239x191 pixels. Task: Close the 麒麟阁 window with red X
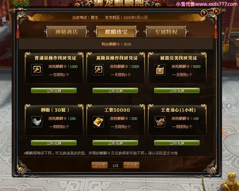216,11
